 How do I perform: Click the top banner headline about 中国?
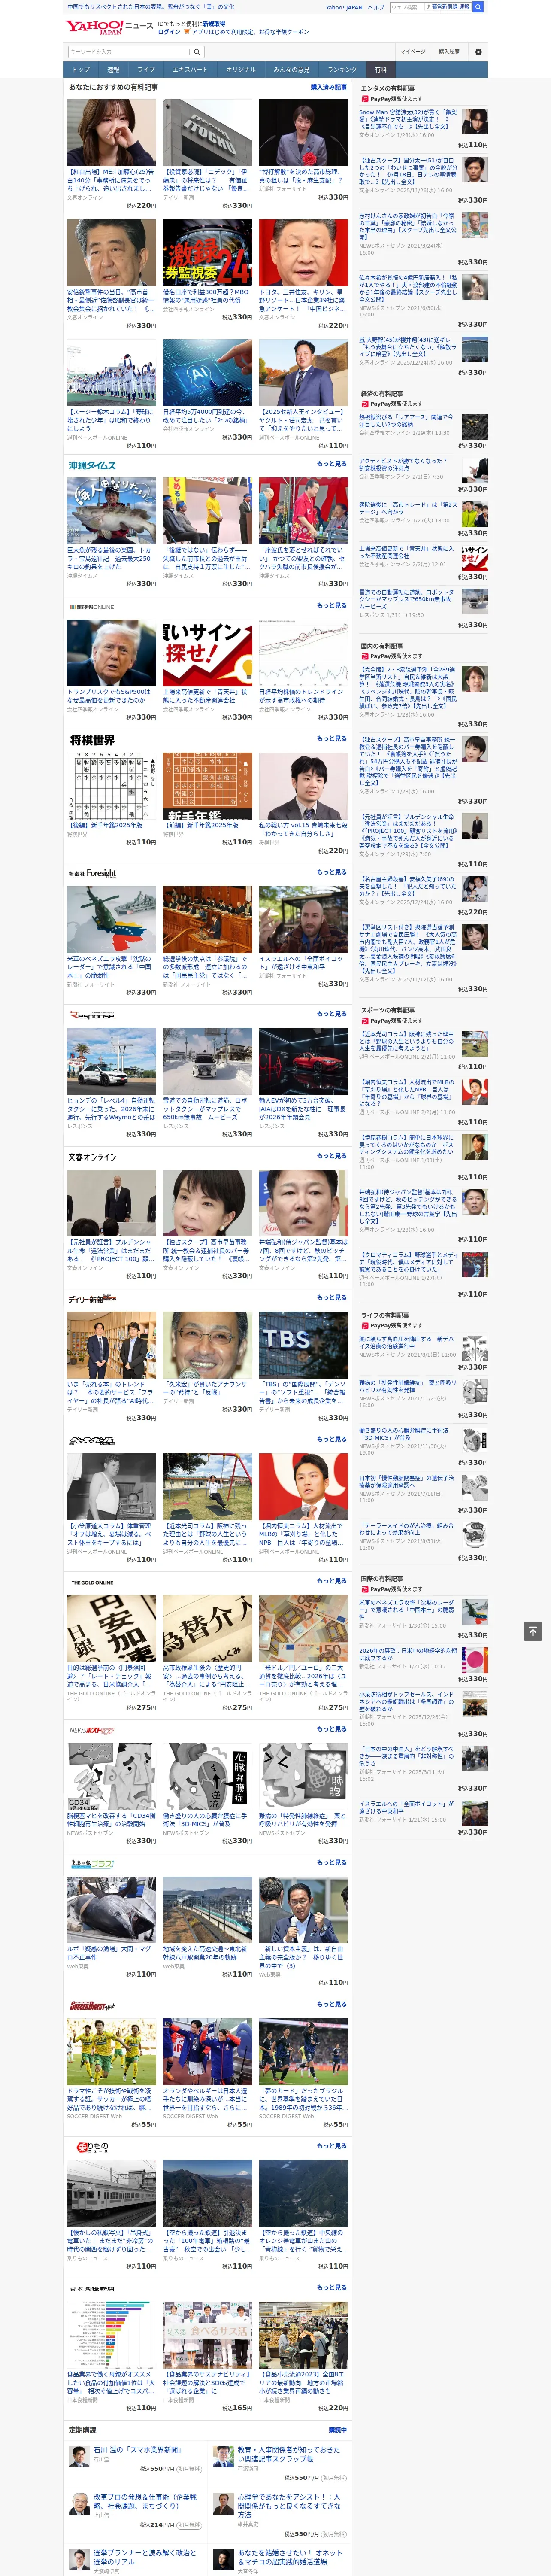[x=150, y=7]
